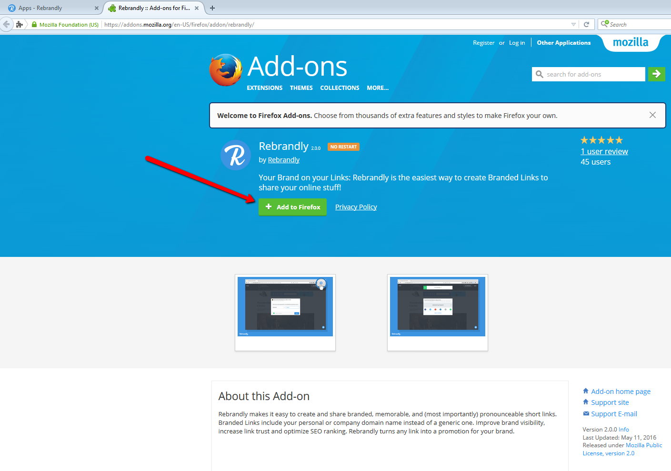Click the 45 users text
This screenshot has height=471, width=671.
[x=595, y=162]
